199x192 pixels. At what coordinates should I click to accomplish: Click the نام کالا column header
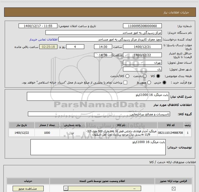(121, 125)
